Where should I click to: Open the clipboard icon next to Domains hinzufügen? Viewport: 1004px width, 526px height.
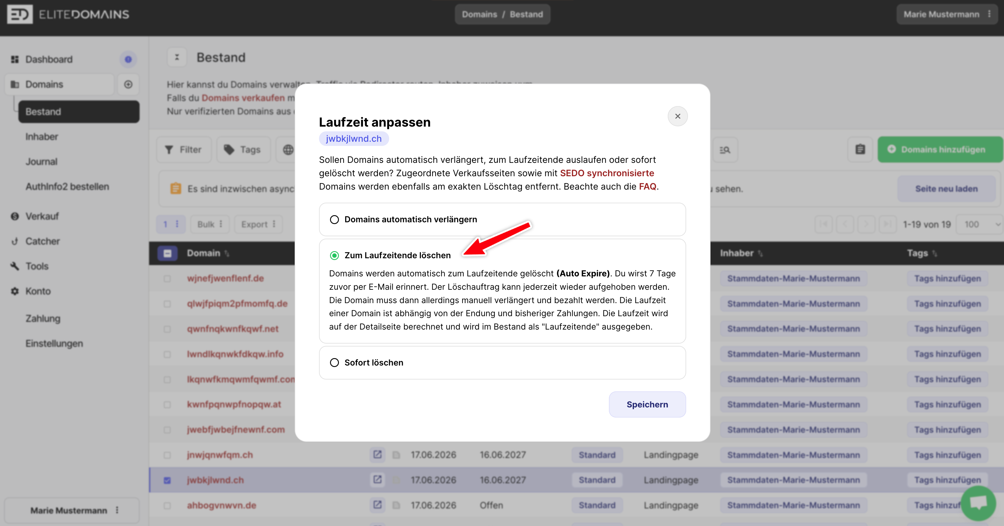tap(860, 150)
